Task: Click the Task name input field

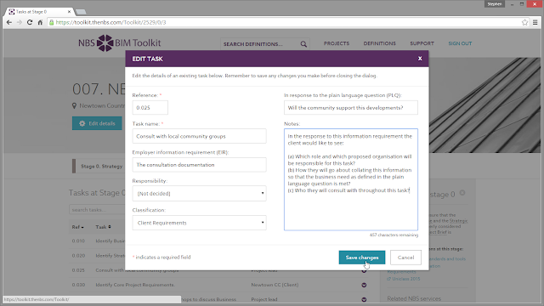Action: tap(199, 136)
